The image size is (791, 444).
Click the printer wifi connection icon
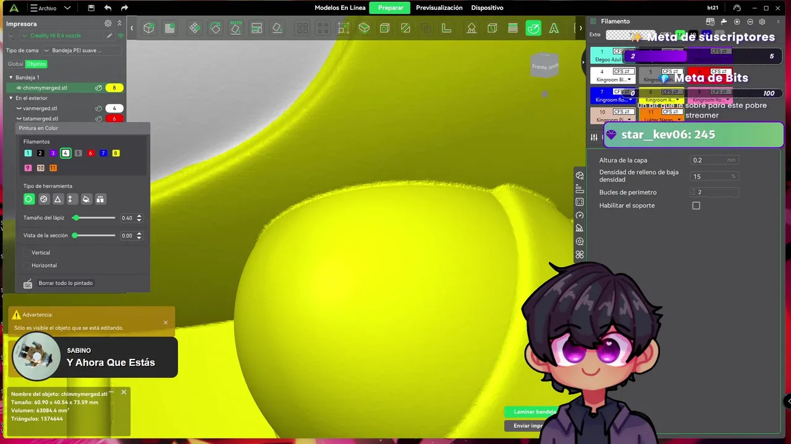coord(121,36)
